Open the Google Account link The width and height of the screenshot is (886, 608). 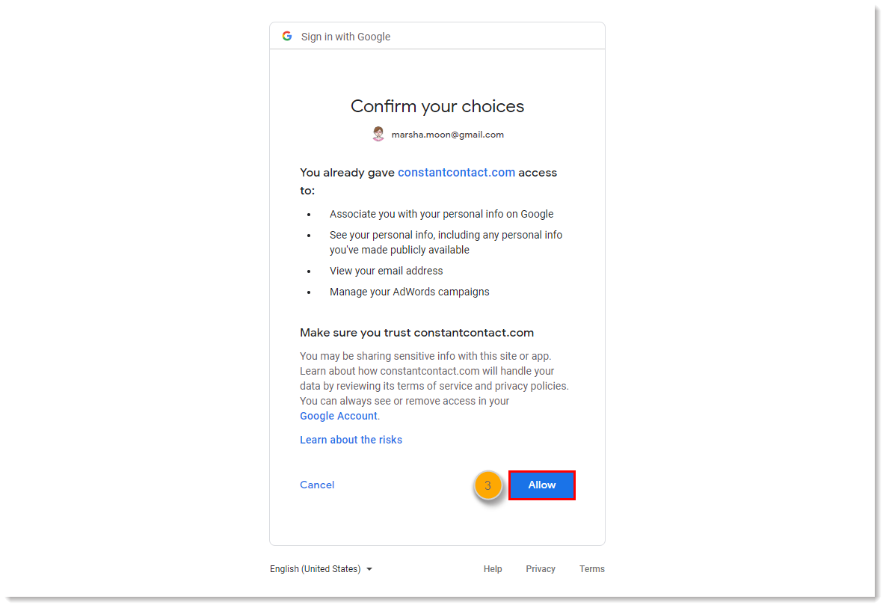(x=339, y=416)
